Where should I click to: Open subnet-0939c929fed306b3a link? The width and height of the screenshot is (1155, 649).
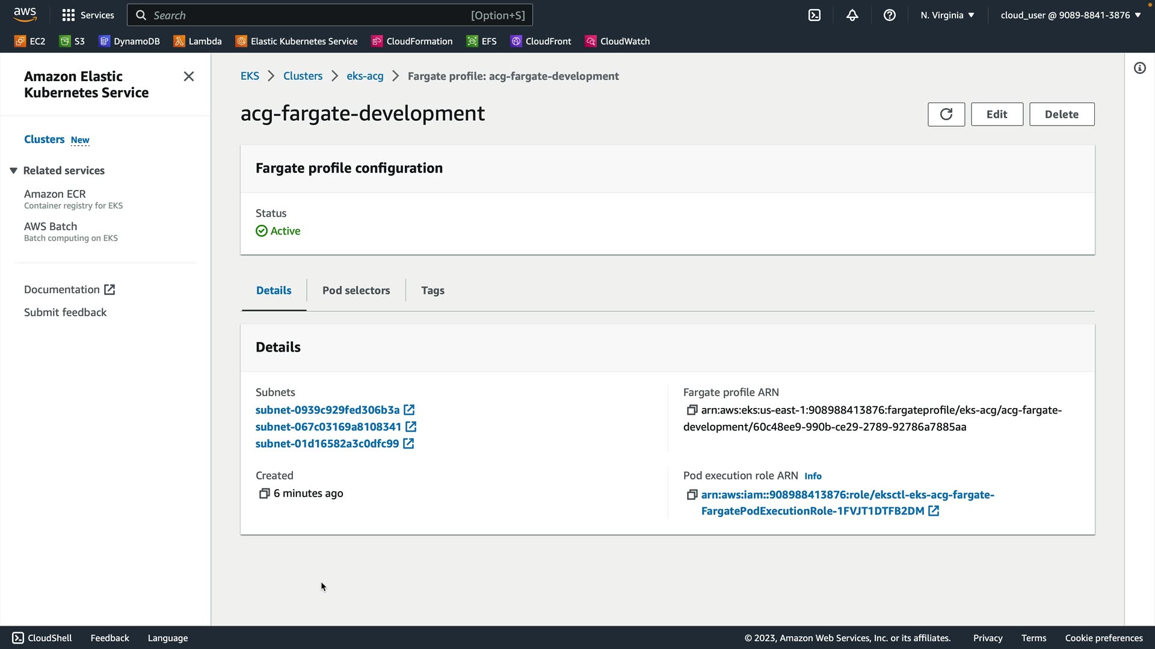tap(328, 410)
